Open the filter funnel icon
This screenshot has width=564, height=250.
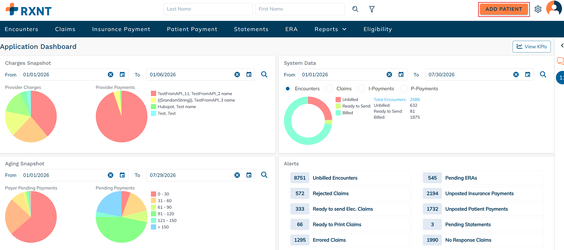click(372, 9)
